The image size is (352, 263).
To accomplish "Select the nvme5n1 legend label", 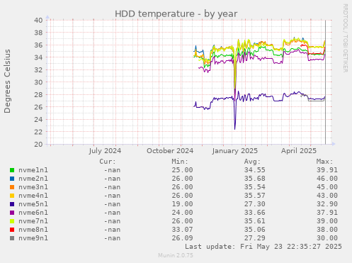I will click(33, 204).
